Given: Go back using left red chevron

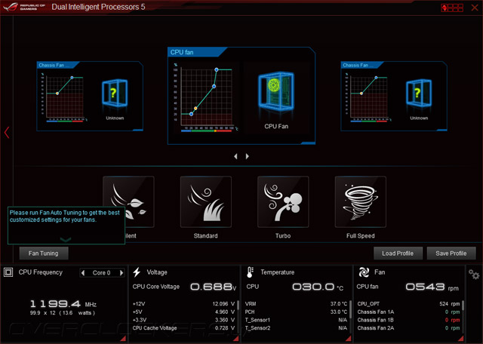Looking at the screenshot, I should pos(7,133).
